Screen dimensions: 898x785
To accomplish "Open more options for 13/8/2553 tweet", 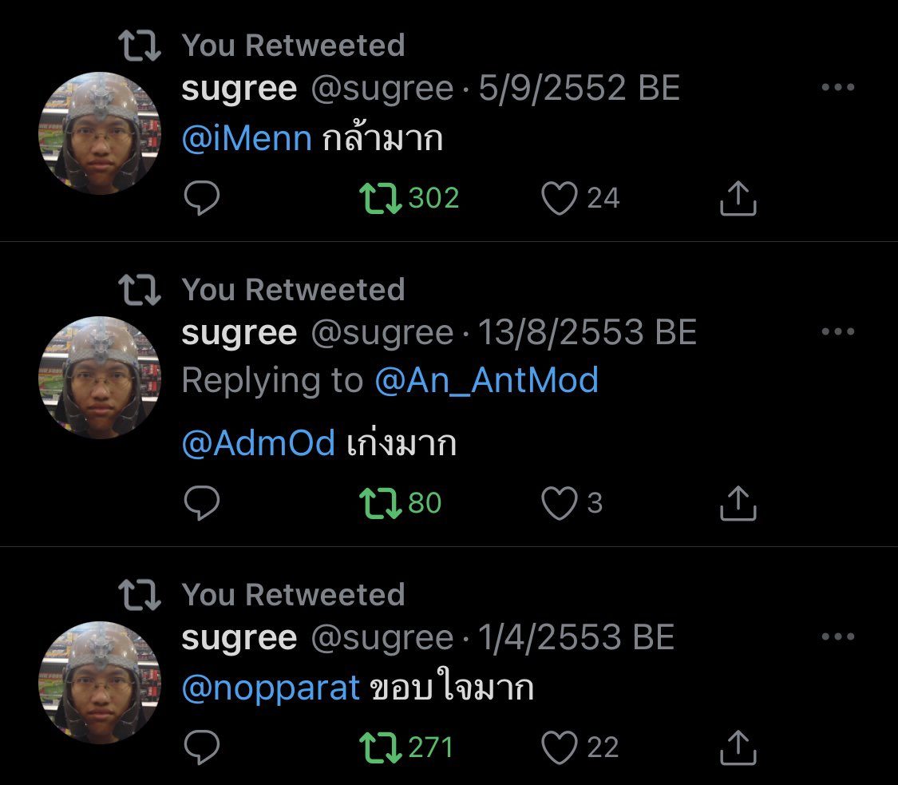I will point(837,332).
